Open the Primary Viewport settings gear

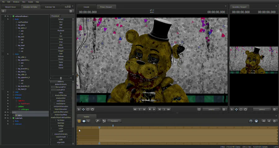224,109
